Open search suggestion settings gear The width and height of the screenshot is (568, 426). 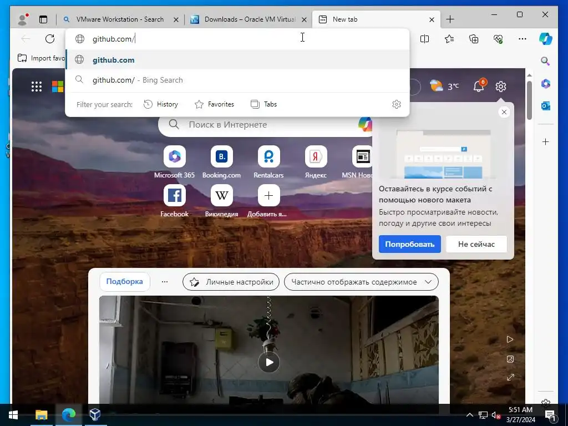[397, 104]
